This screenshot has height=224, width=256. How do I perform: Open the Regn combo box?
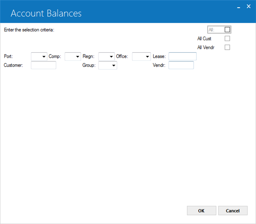pos(107,56)
